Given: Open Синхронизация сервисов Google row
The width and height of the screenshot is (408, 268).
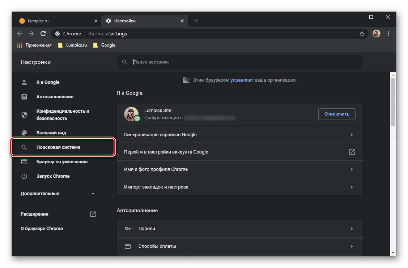Looking at the screenshot, I should [239, 135].
